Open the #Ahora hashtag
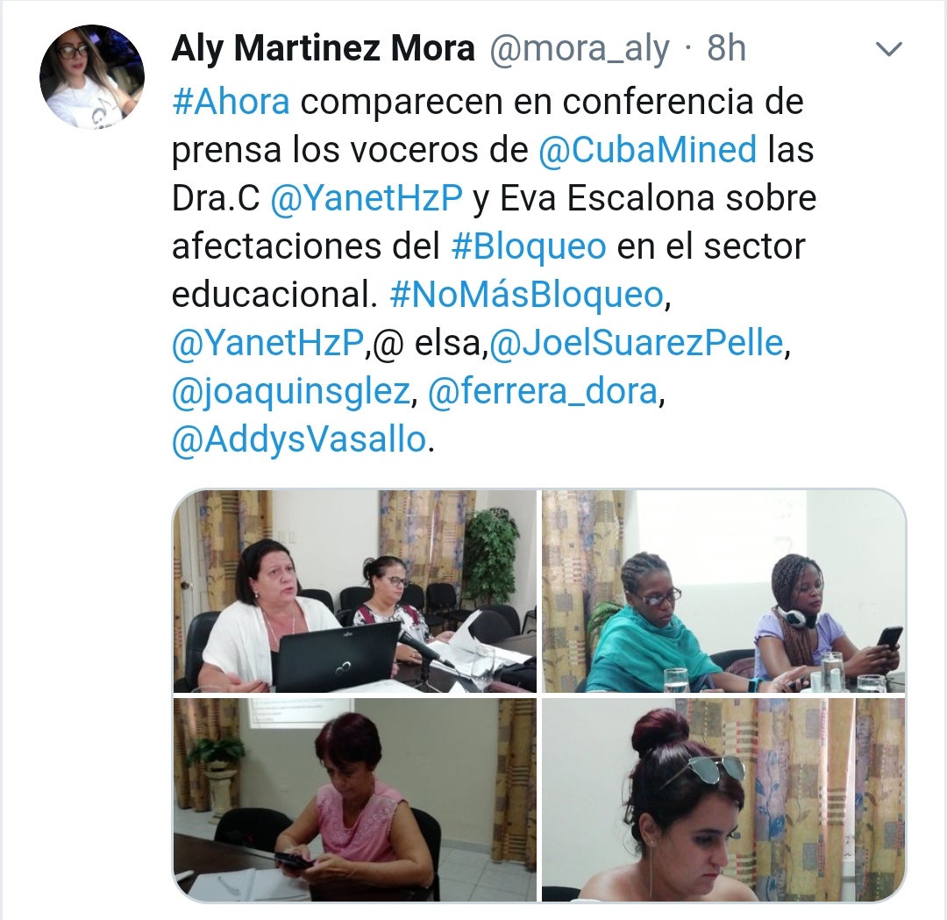Screen dimensions: 947x920 click(x=231, y=102)
